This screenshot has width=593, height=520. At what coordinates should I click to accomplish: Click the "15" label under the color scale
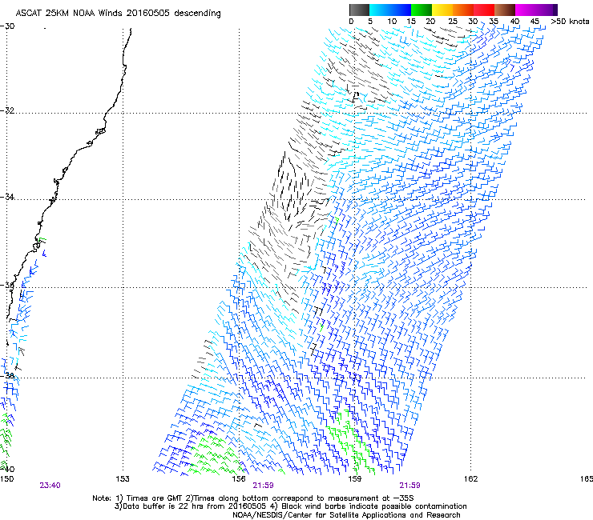411,21
